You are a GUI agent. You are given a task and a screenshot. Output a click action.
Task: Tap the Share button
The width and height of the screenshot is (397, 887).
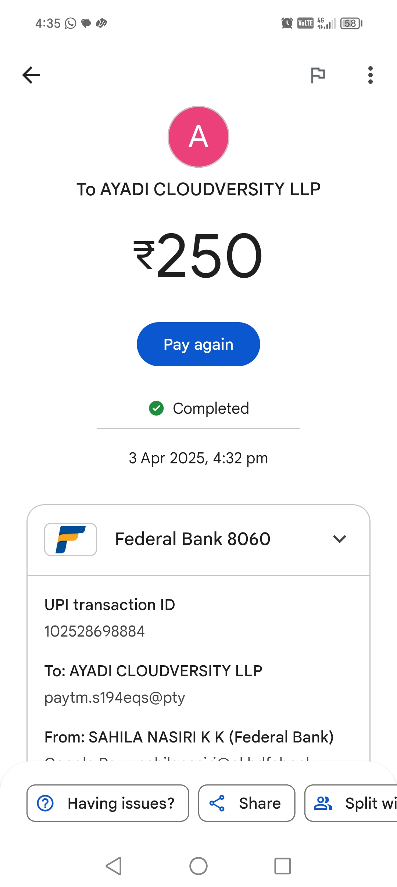pyautogui.click(x=247, y=803)
